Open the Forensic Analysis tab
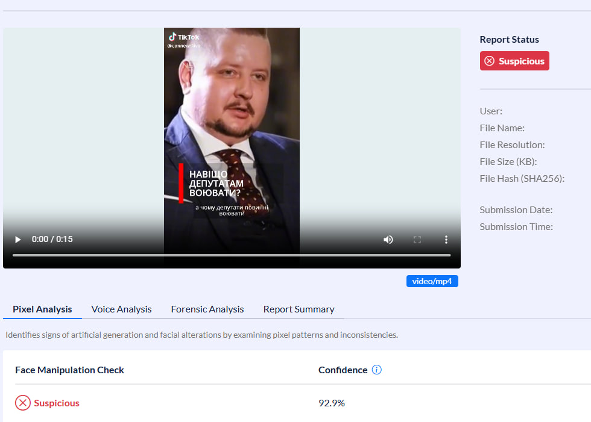Image resolution: width=591 pixels, height=422 pixels. coord(207,309)
